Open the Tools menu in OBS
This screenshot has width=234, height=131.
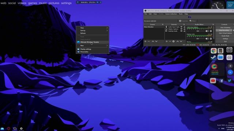181,14
